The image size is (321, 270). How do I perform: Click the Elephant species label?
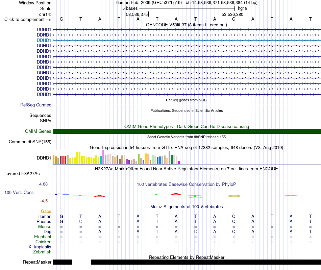point(43,237)
